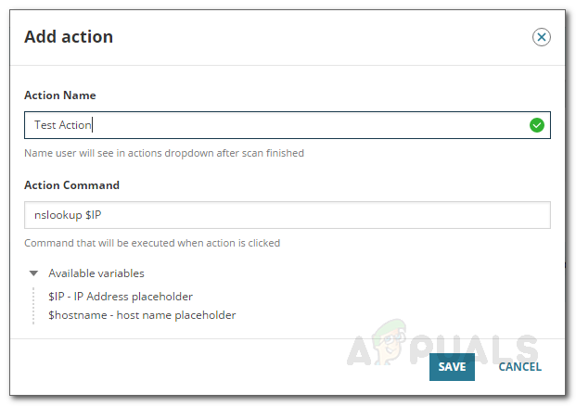This screenshot has width=576, height=406.
Task: Click the hint text below Action Name
Action: tap(163, 153)
